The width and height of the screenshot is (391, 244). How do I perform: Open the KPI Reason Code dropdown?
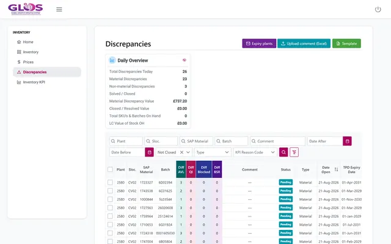click(255, 152)
